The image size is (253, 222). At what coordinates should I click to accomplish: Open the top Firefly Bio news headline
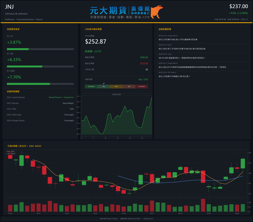click(x=178, y=40)
